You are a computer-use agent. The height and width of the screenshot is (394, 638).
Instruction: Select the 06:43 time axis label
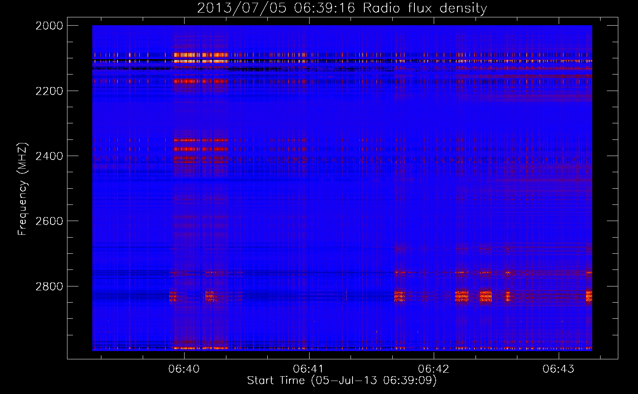coord(558,369)
